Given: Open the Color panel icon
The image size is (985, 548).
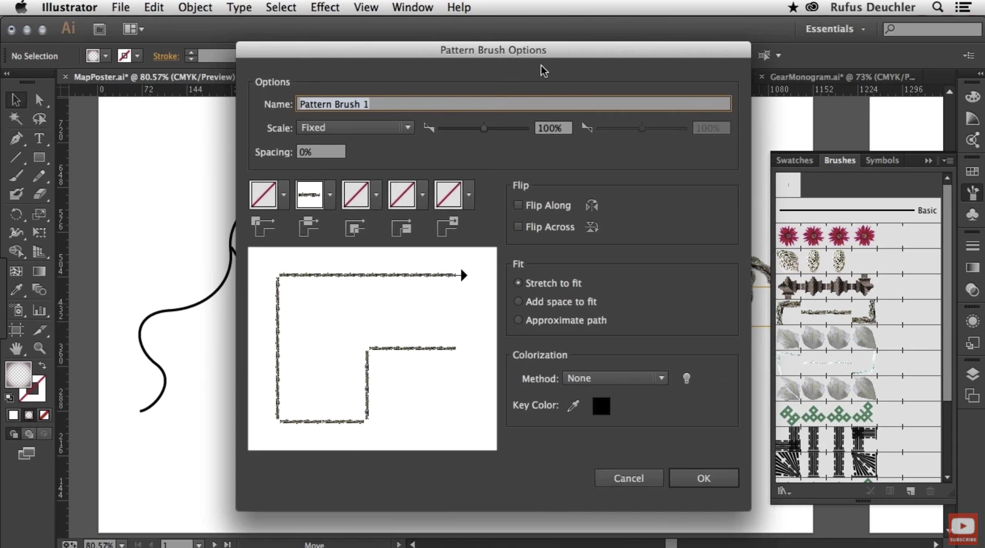Looking at the screenshot, I should (973, 97).
